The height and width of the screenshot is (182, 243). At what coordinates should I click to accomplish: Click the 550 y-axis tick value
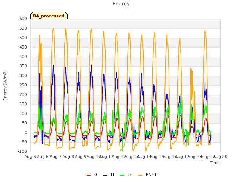23,28
